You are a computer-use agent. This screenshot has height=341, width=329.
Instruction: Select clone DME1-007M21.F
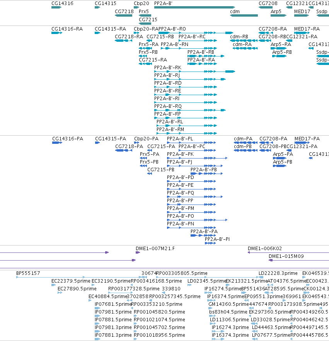(155, 249)
